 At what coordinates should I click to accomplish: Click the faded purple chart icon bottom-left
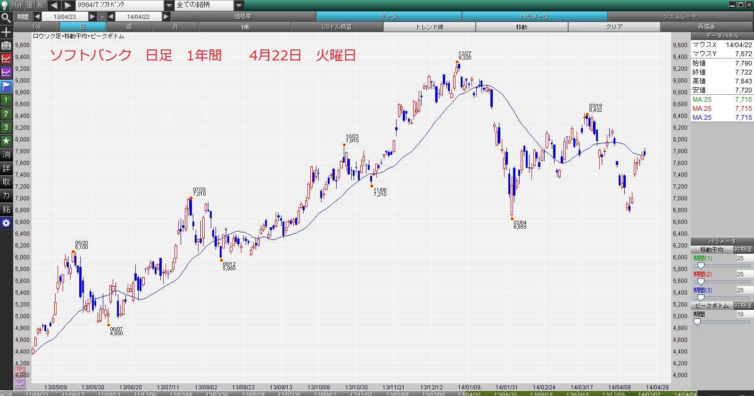pos(20,384)
